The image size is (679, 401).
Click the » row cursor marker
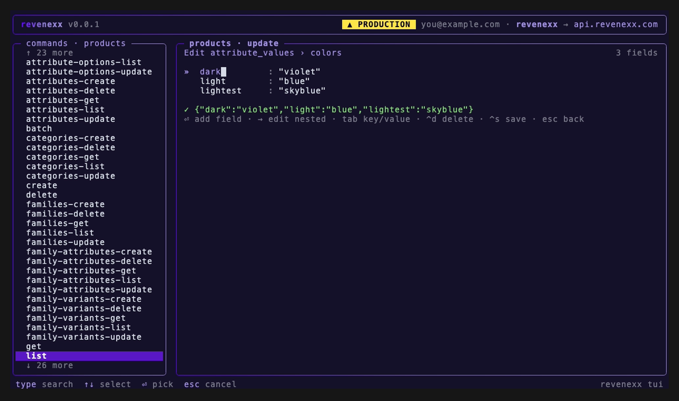click(x=187, y=72)
